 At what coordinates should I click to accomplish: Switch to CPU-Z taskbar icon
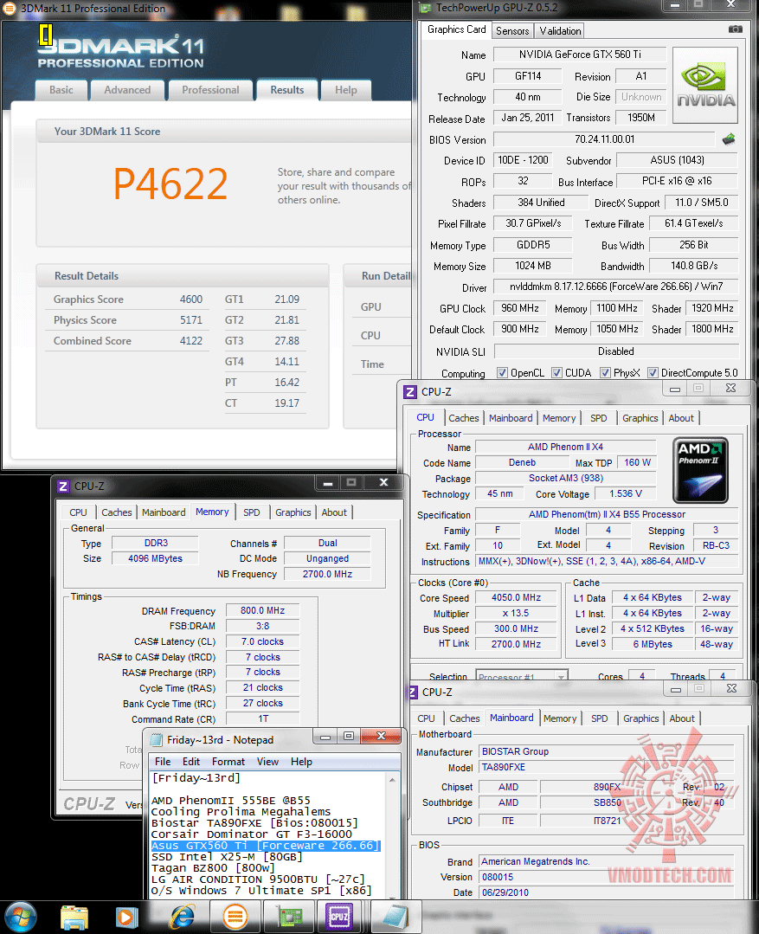(339, 918)
